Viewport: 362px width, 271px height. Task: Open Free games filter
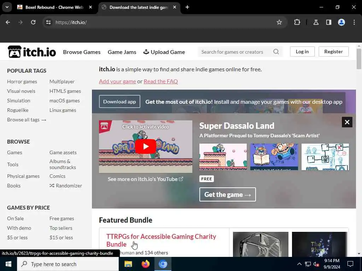click(62, 218)
